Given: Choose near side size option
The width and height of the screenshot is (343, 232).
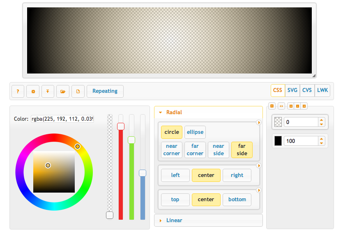Looking at the screenshot, I should tap(218, 150).
